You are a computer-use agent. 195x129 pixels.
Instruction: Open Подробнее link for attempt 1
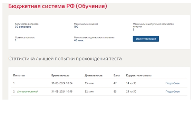[x=172, y=83]
